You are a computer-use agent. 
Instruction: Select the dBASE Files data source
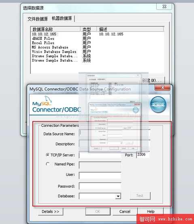(x=97, y=38)
